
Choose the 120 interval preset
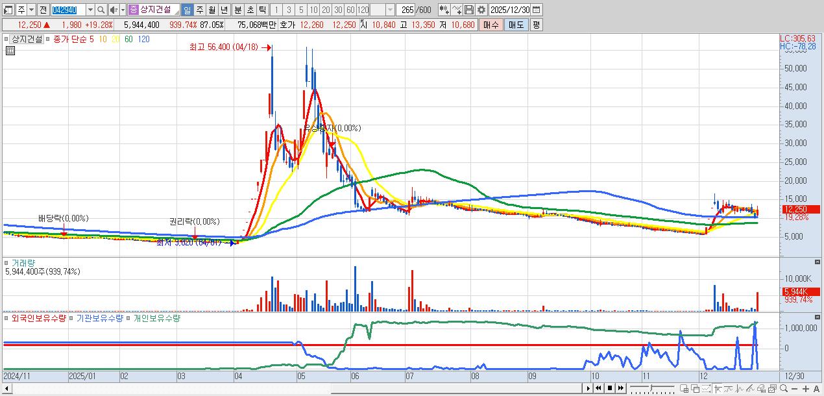(363, 10)
